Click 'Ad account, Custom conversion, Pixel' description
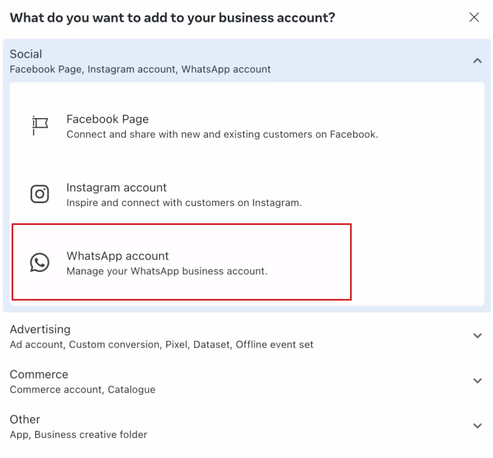Screen dimensions: 493x458 (162, 344)
